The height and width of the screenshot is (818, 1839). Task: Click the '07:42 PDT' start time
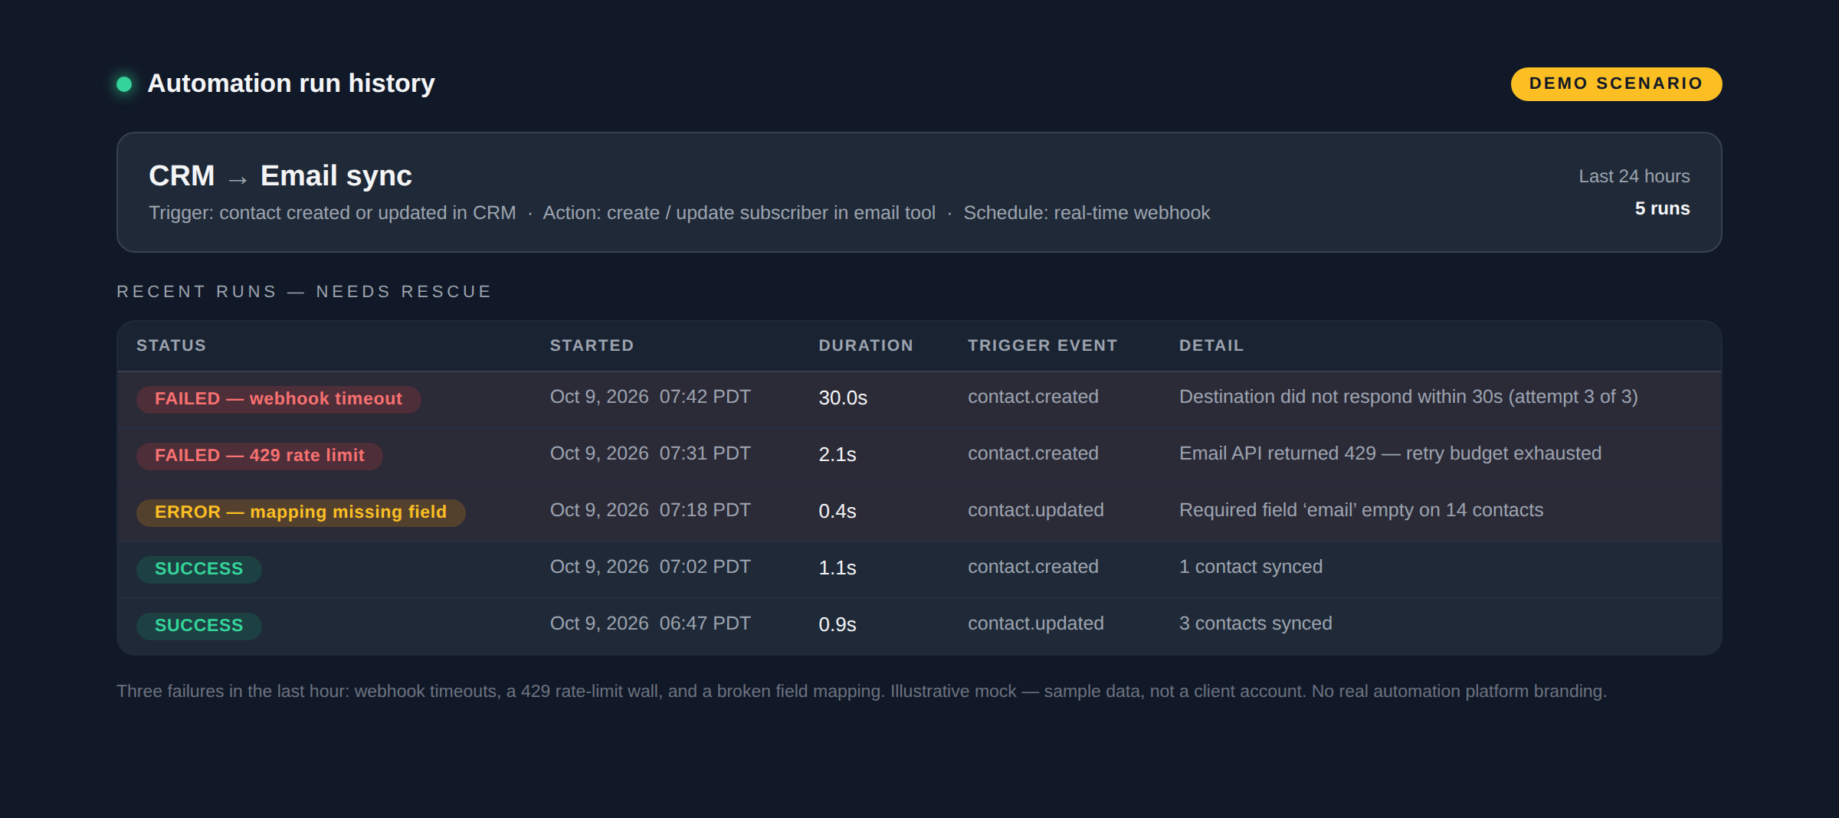705,397
